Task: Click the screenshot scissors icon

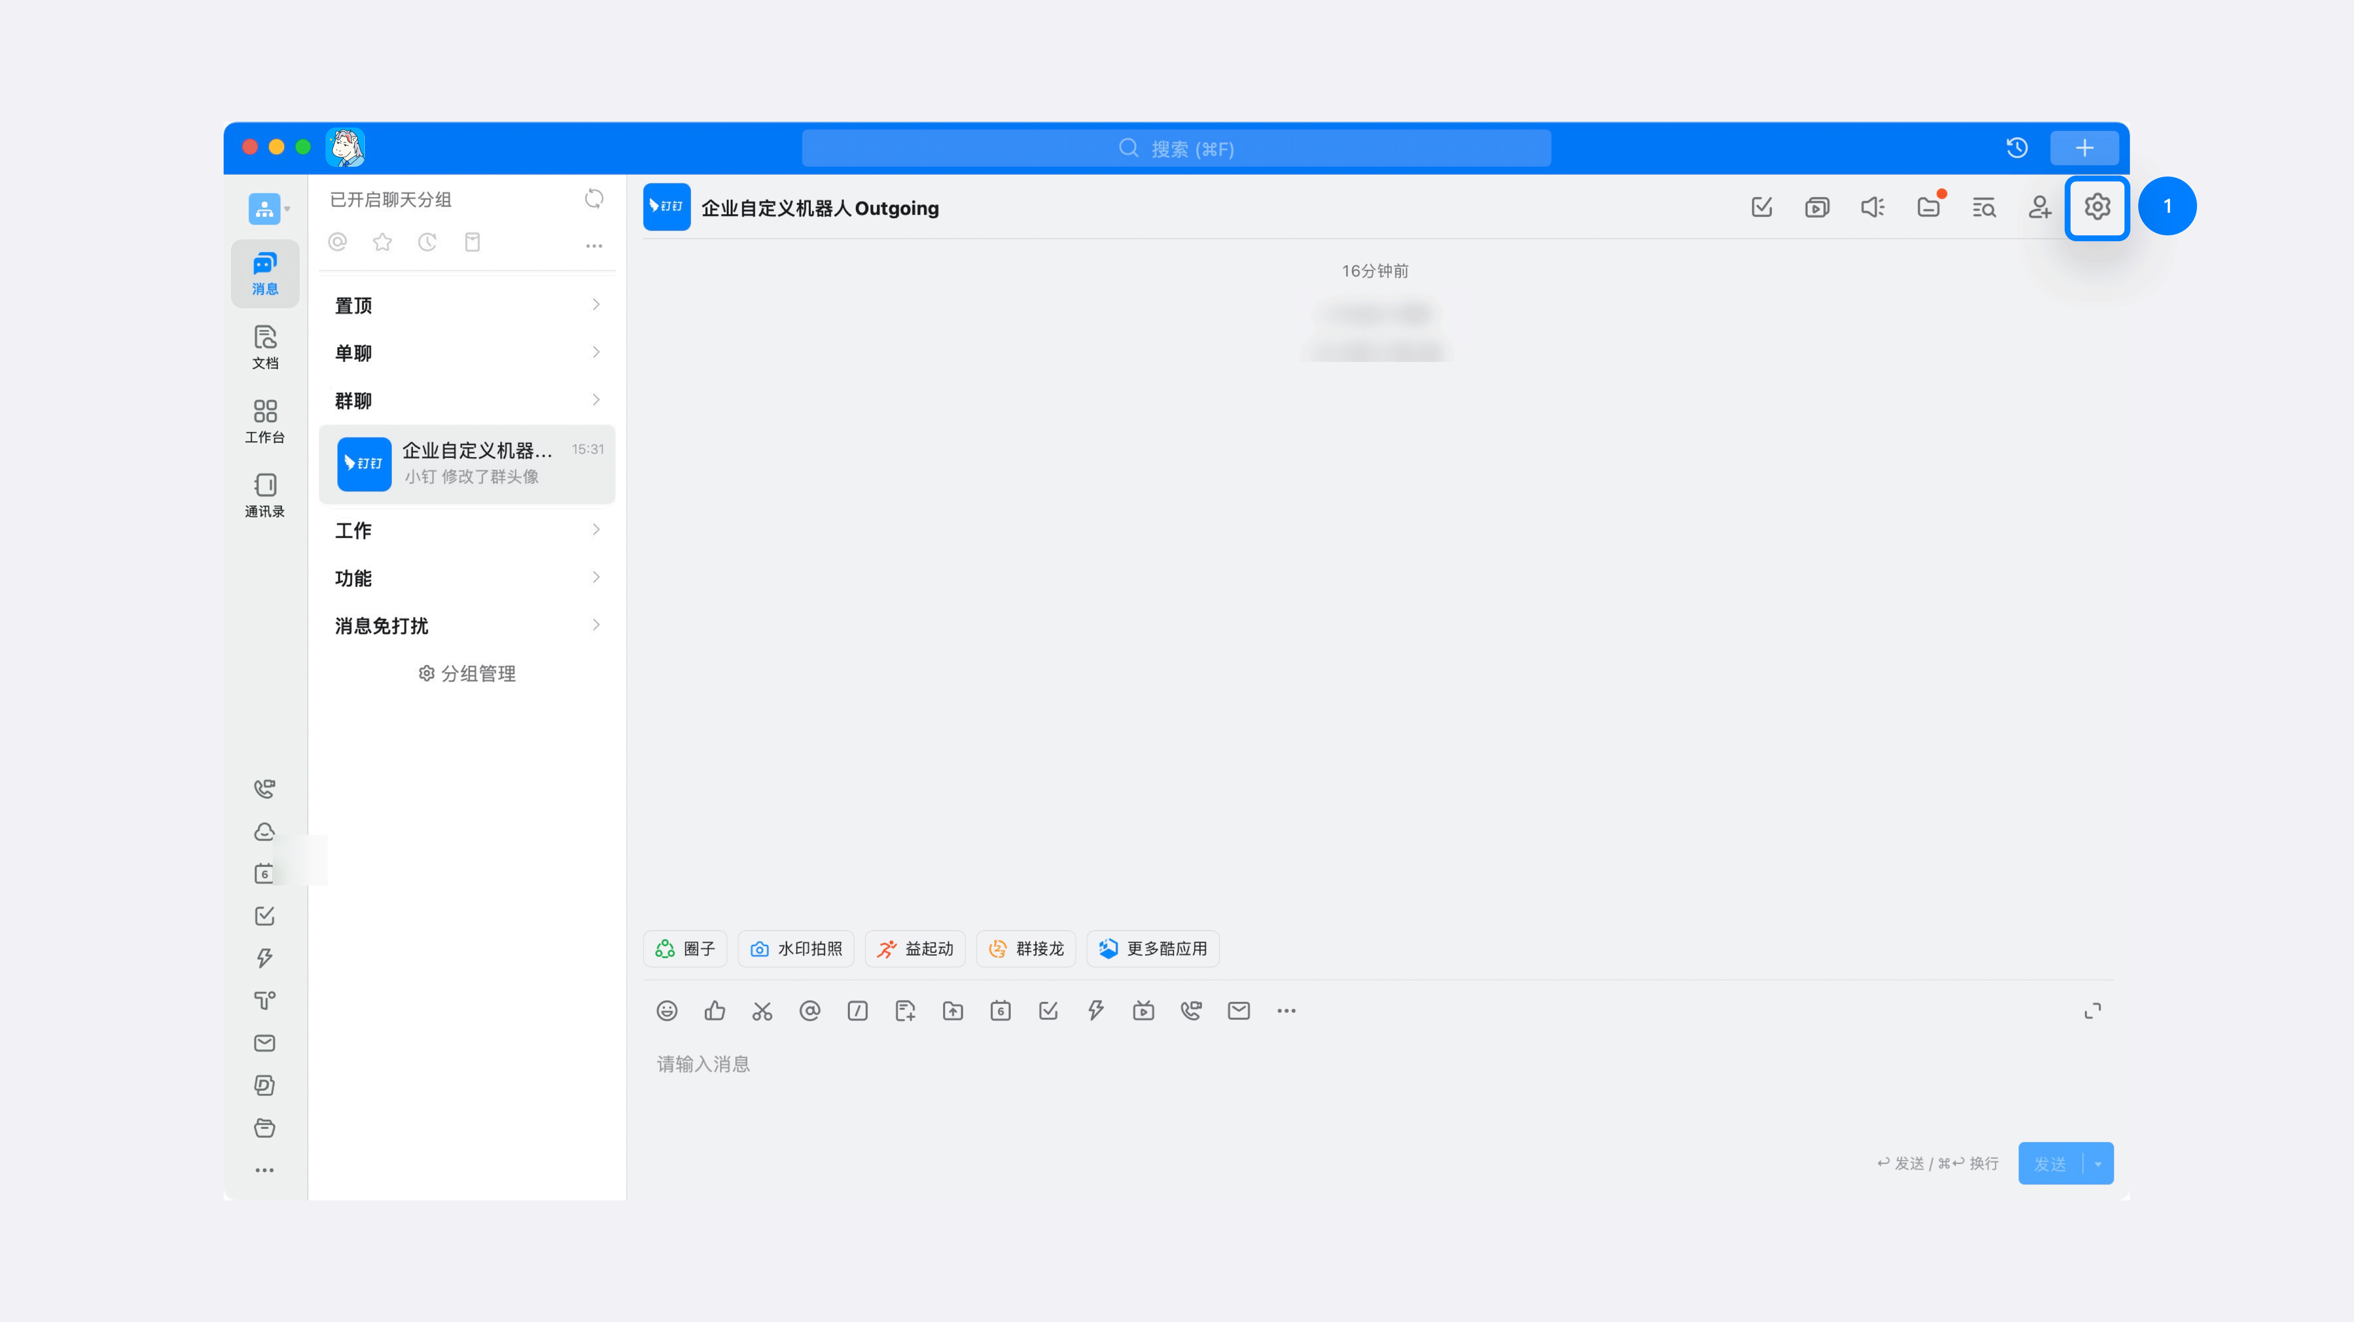Action: click(x=762, y=1011)
